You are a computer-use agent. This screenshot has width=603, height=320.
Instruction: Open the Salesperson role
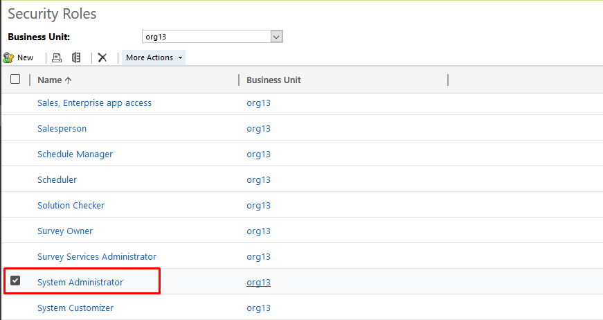(62, 129)
